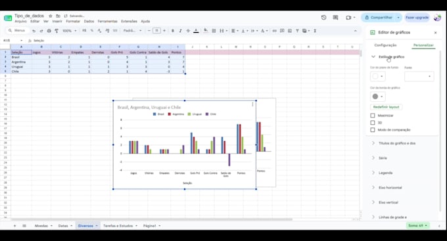The height and width of the screenshot is (241, 447).
Task: Click the Redefinir layout button
Action: (387, 107)
